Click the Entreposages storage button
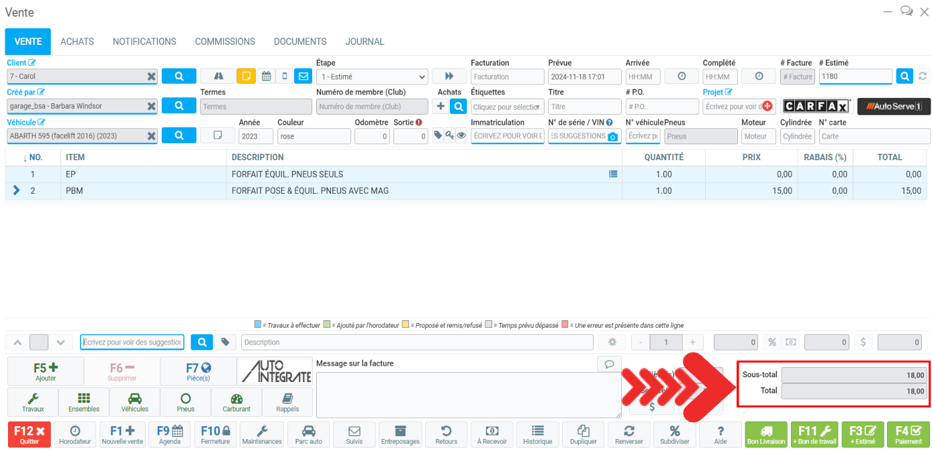 click(400, 434)
